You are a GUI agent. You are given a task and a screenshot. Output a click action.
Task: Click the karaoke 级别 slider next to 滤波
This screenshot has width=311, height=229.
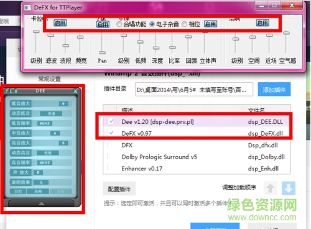(36, 32)
